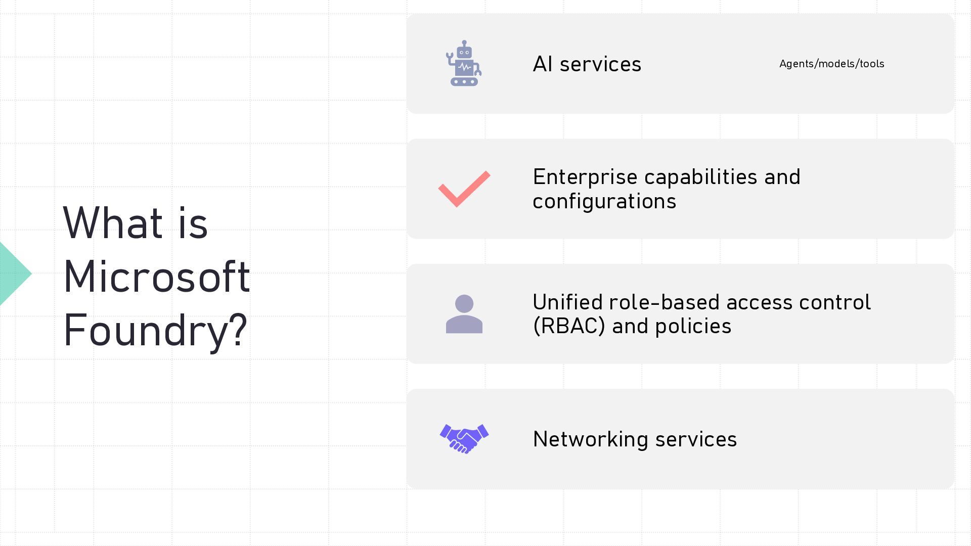Click the gray person silhouette icon
The image size is (971, 546).
[x=464, y=314]
